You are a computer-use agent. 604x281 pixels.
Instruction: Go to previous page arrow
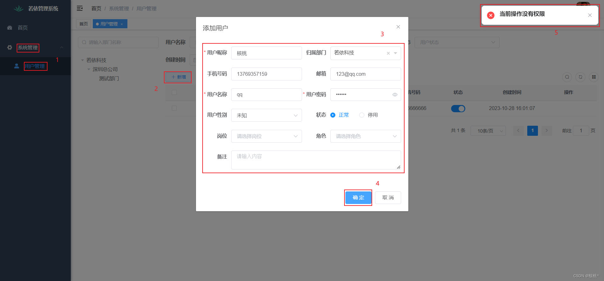518,130
